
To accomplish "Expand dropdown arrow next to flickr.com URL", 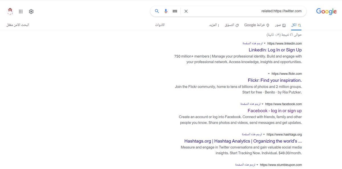I will [x=269, y=74].
